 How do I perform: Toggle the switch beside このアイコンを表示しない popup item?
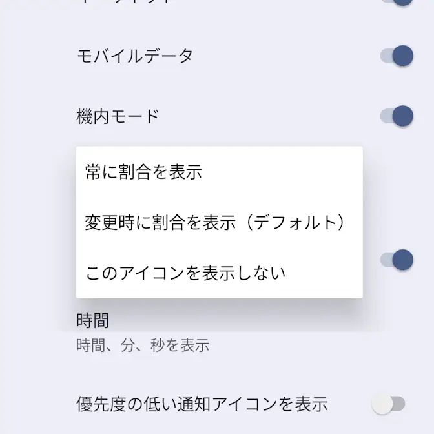[397, 260]
